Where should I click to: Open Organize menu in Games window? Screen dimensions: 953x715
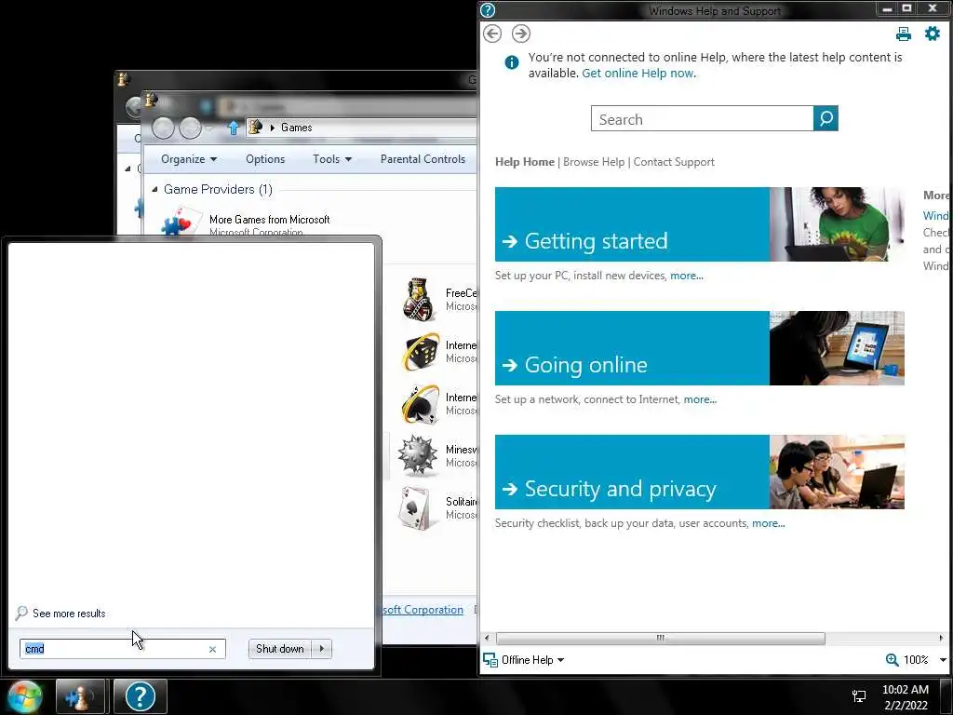pos(188,158)
